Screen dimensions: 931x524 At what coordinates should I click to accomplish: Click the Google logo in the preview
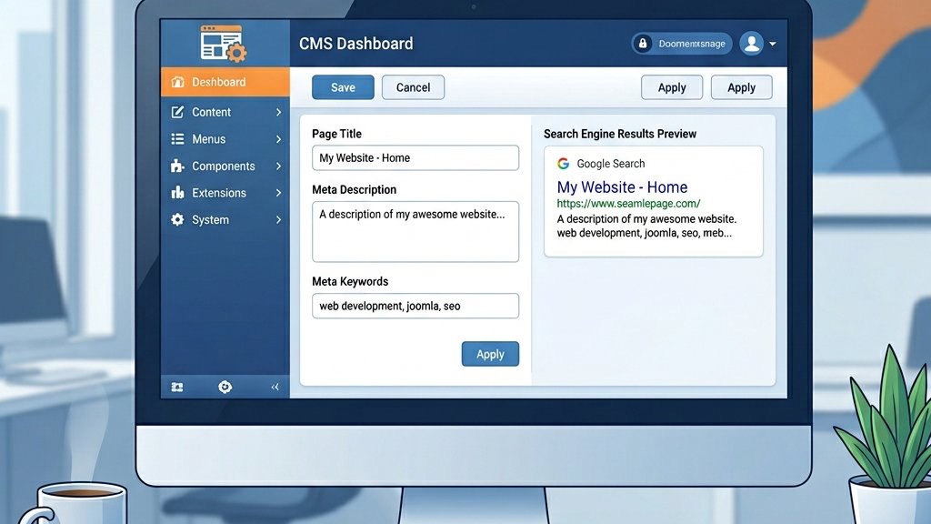pos(564,164)
